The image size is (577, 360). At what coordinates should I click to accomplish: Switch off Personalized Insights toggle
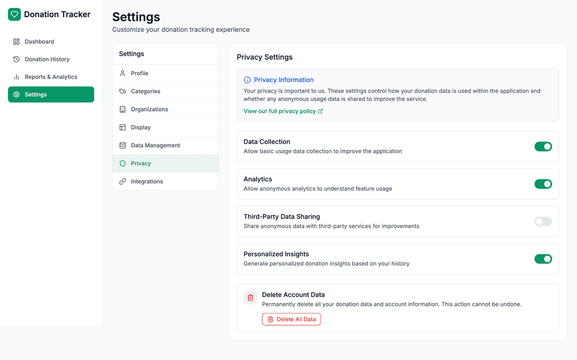[543, 259]
